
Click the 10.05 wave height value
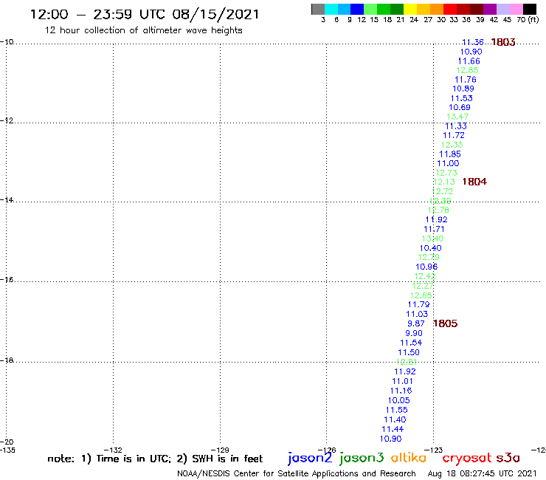398,400
